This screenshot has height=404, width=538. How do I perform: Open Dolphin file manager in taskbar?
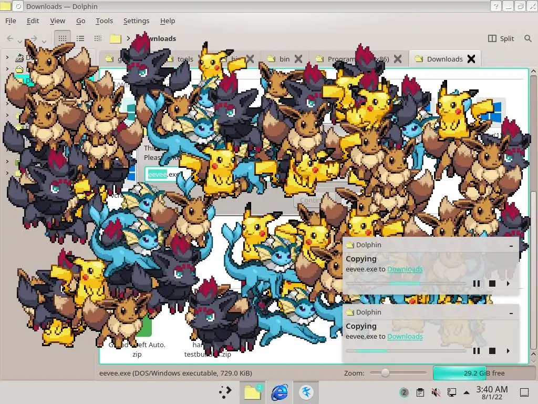[x=253, y=392]
